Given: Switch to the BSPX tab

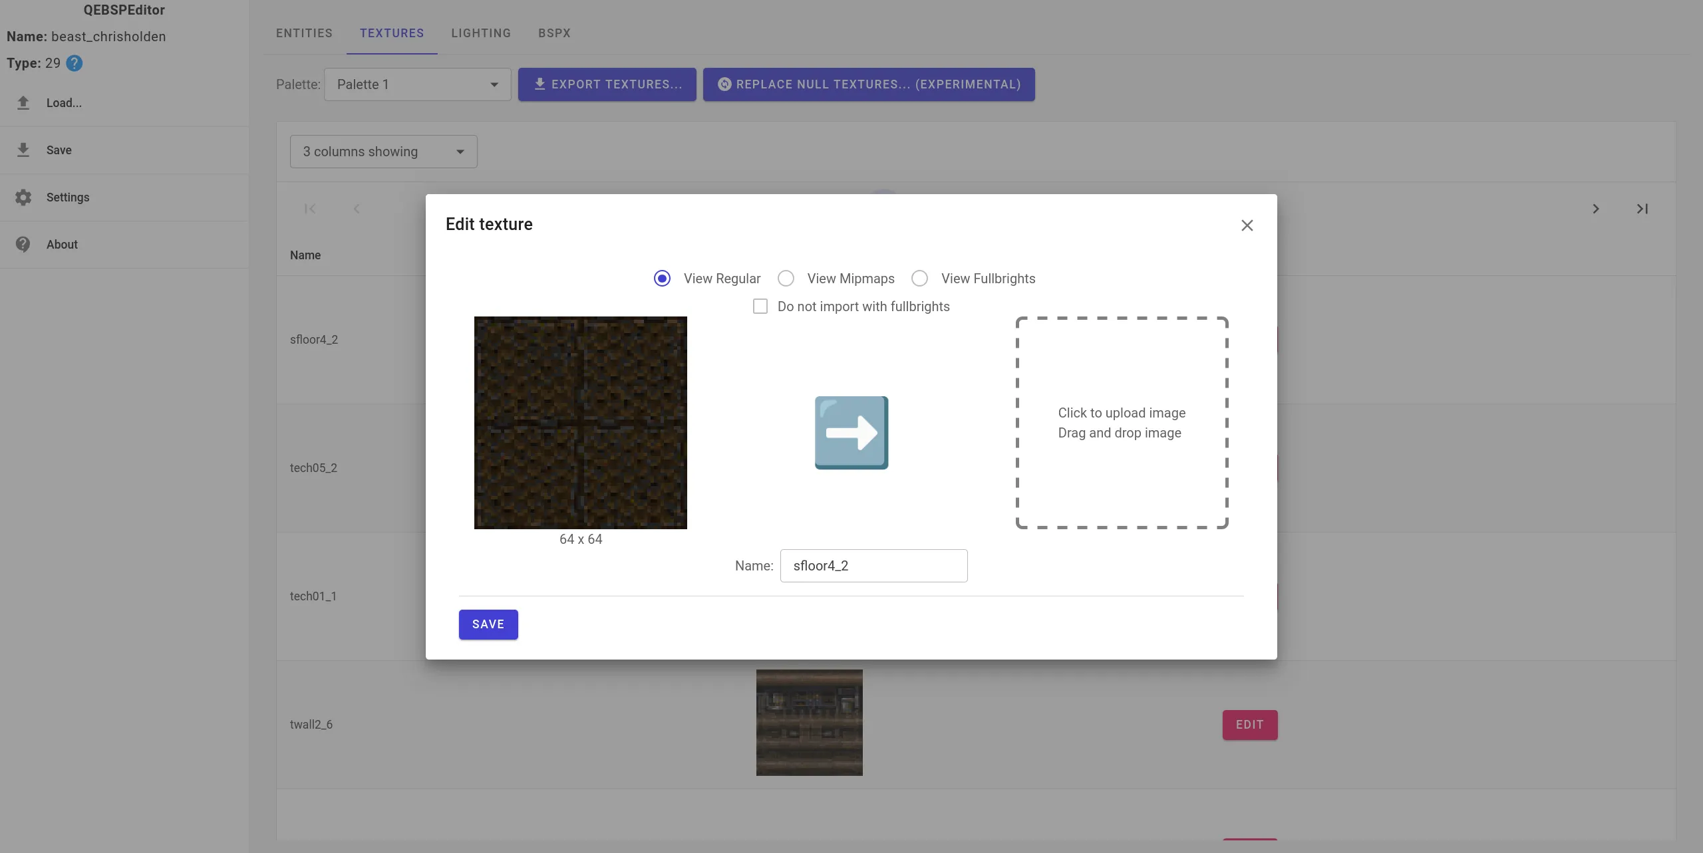Looking at the screenshot, I should pyautogui.click(x=554, y=33).
